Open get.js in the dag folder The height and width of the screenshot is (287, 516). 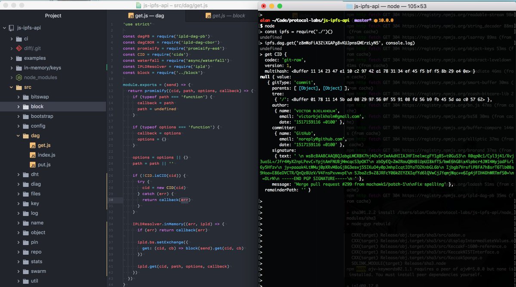click(x=44, y=145)
